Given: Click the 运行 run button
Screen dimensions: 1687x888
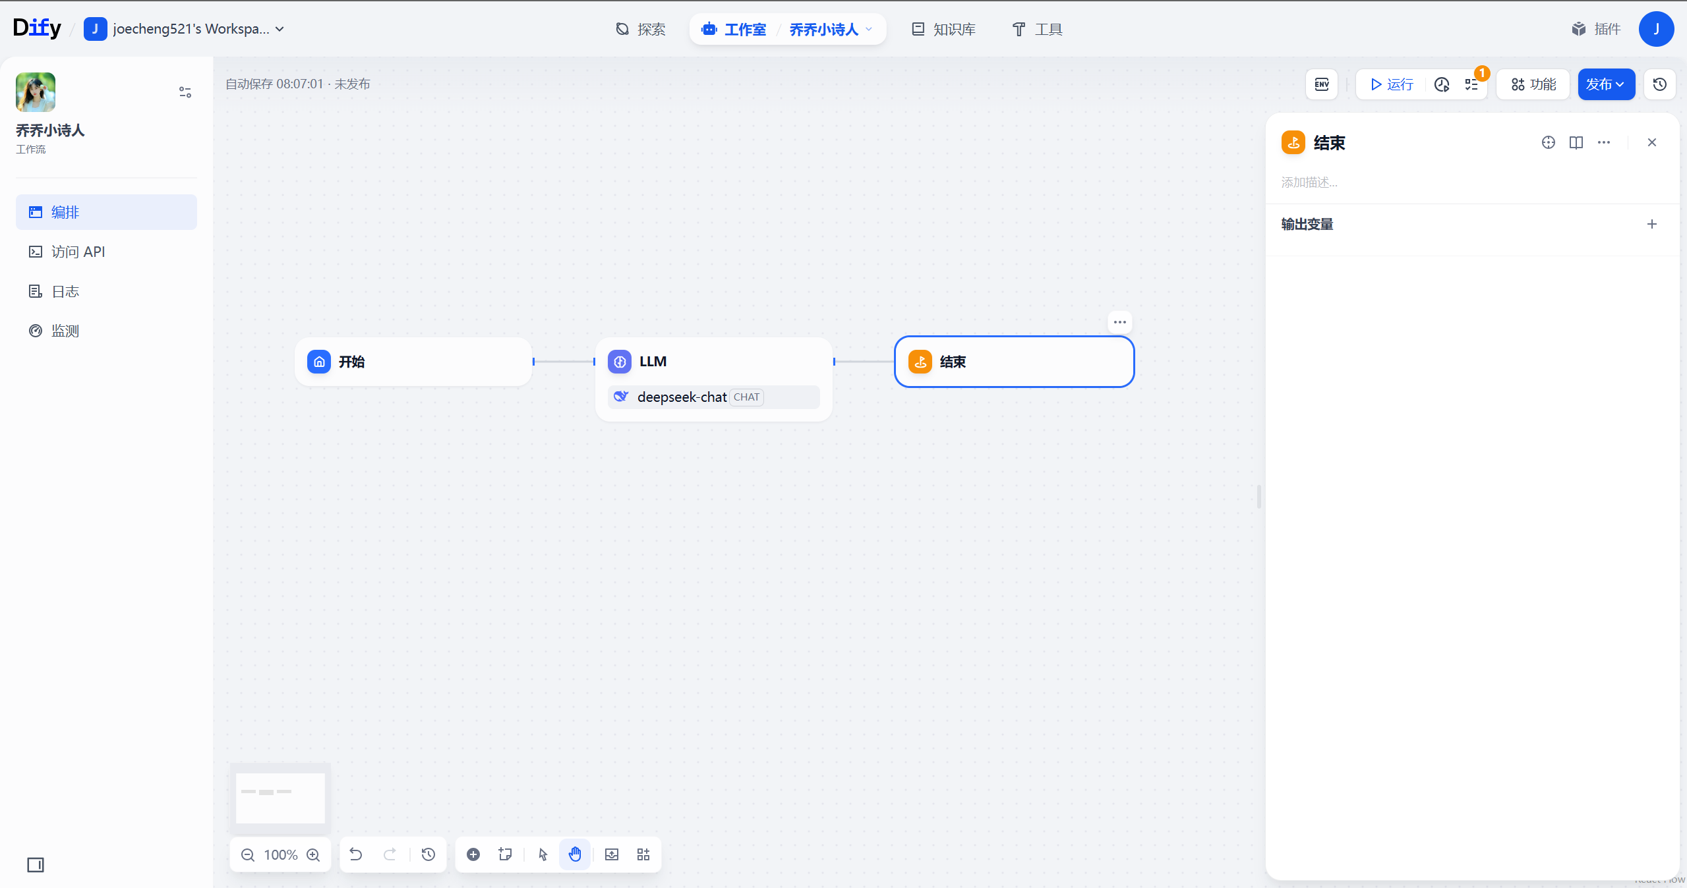Looking at the screenshot, I should click(1391, 84).
